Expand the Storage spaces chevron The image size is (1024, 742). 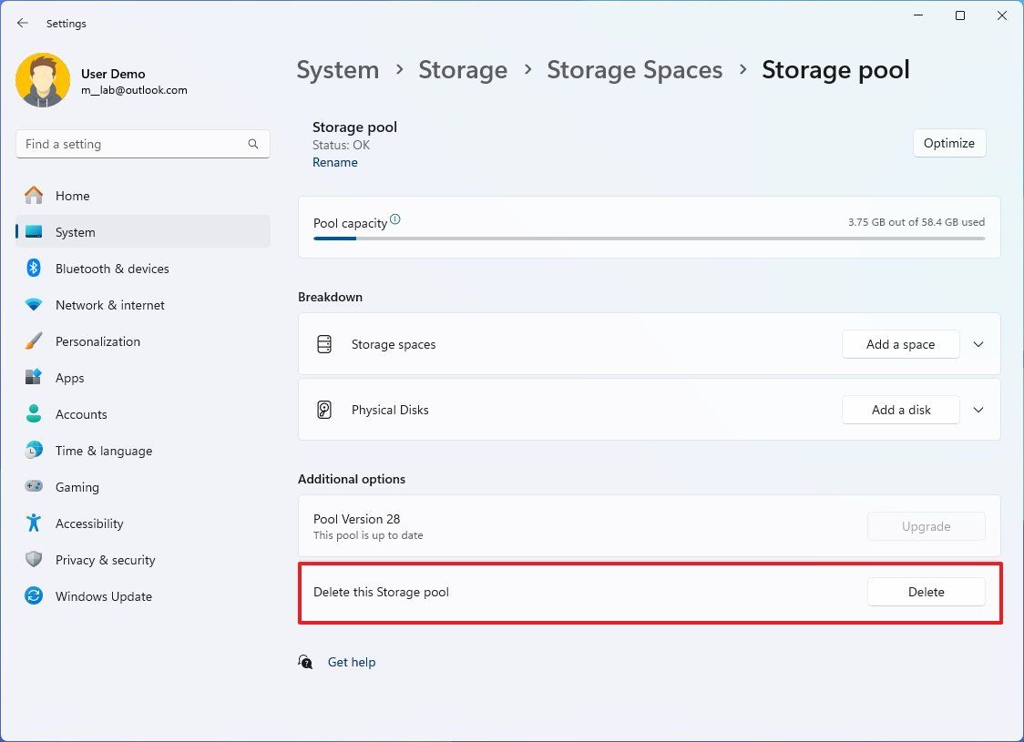pos(978,344)
